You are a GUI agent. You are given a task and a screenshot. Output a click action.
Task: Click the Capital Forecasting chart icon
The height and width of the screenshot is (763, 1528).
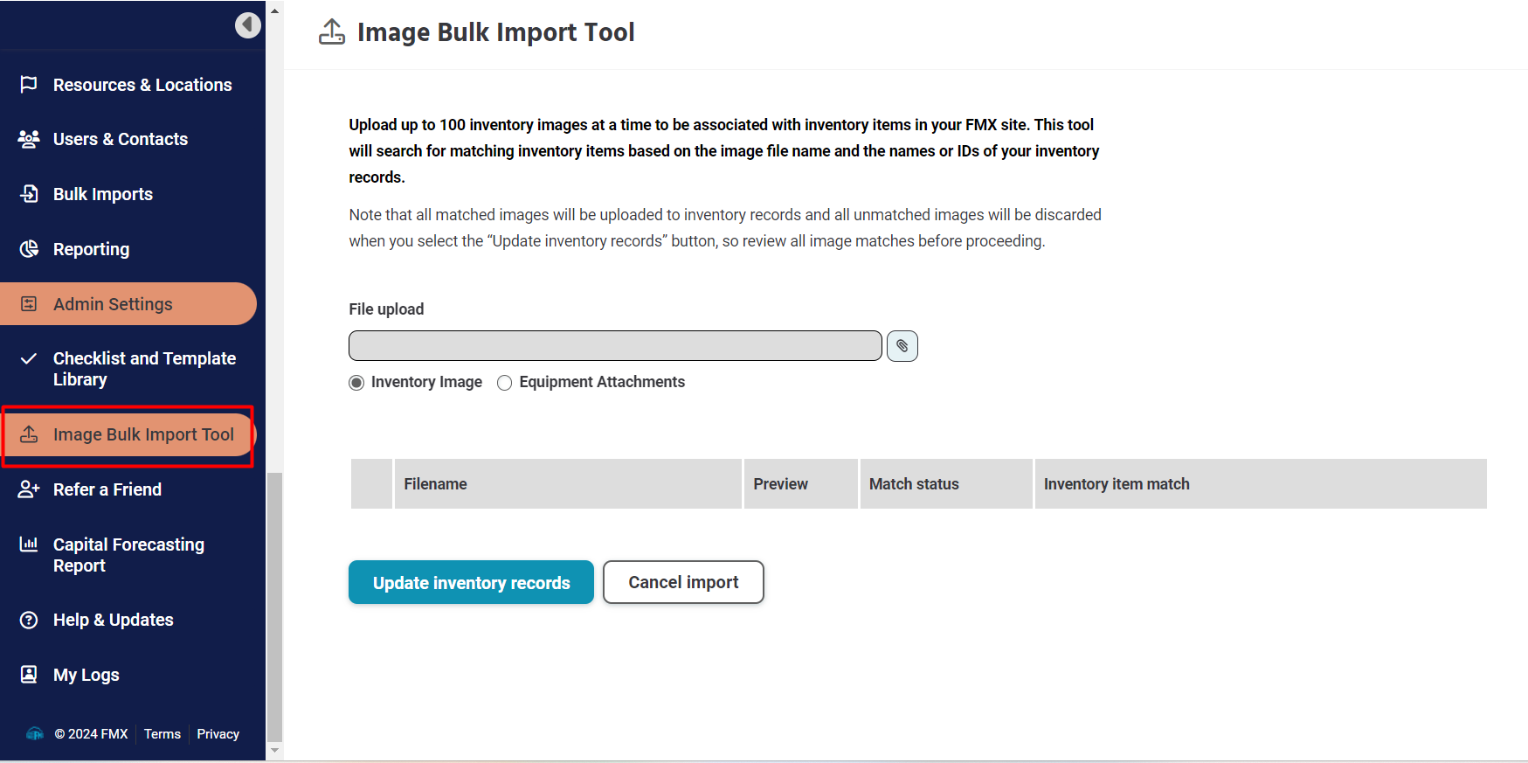pyautogui.click(x=29, y=545)
